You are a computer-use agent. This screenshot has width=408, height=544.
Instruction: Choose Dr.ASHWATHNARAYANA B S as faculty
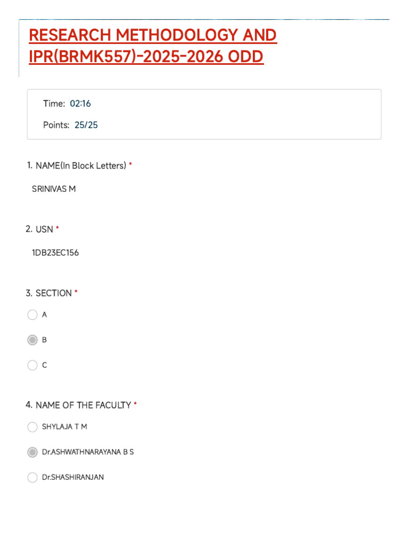(x=32, y=452)
